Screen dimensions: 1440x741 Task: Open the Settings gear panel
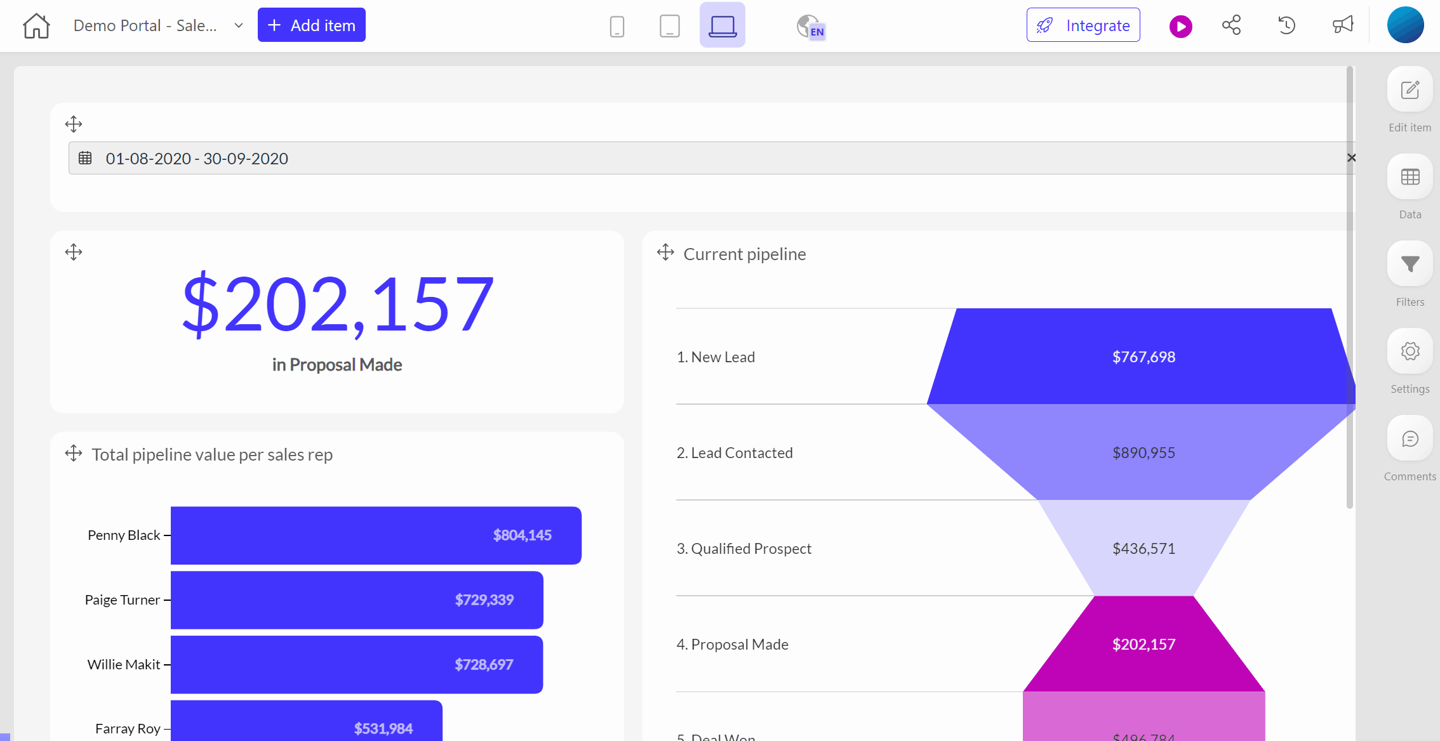pyautogui.click(x=1410, y=351)
